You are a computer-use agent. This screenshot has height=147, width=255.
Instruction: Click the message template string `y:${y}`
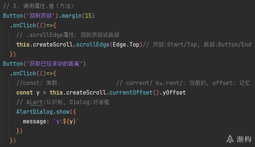point(66,122)
